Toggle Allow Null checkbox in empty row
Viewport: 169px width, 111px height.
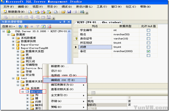click(148, 56)
